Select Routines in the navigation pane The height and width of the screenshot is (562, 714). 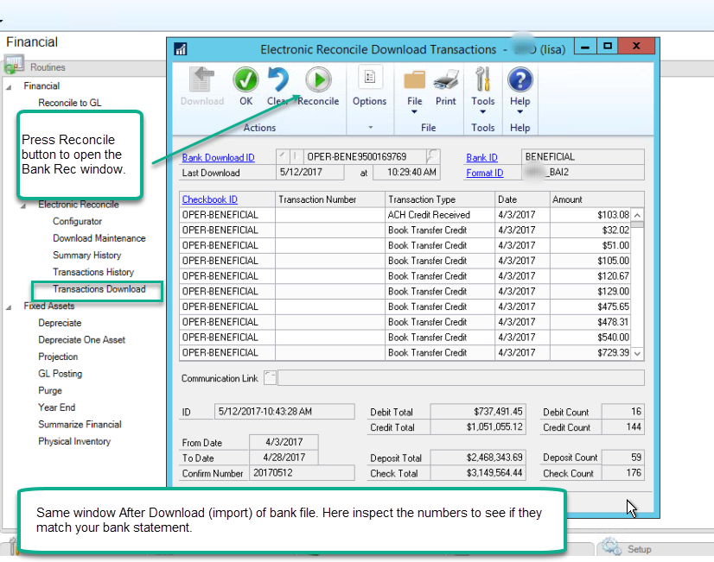pyautogui.click(x=48, y=66)
